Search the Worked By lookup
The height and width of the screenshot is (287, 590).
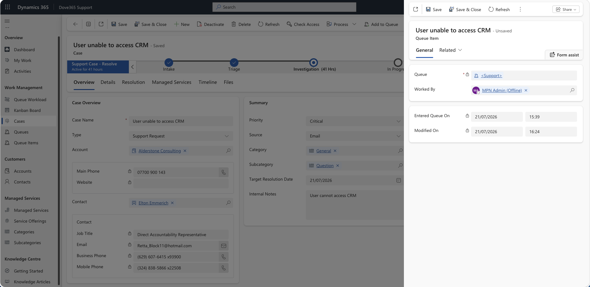pos(572,90)
